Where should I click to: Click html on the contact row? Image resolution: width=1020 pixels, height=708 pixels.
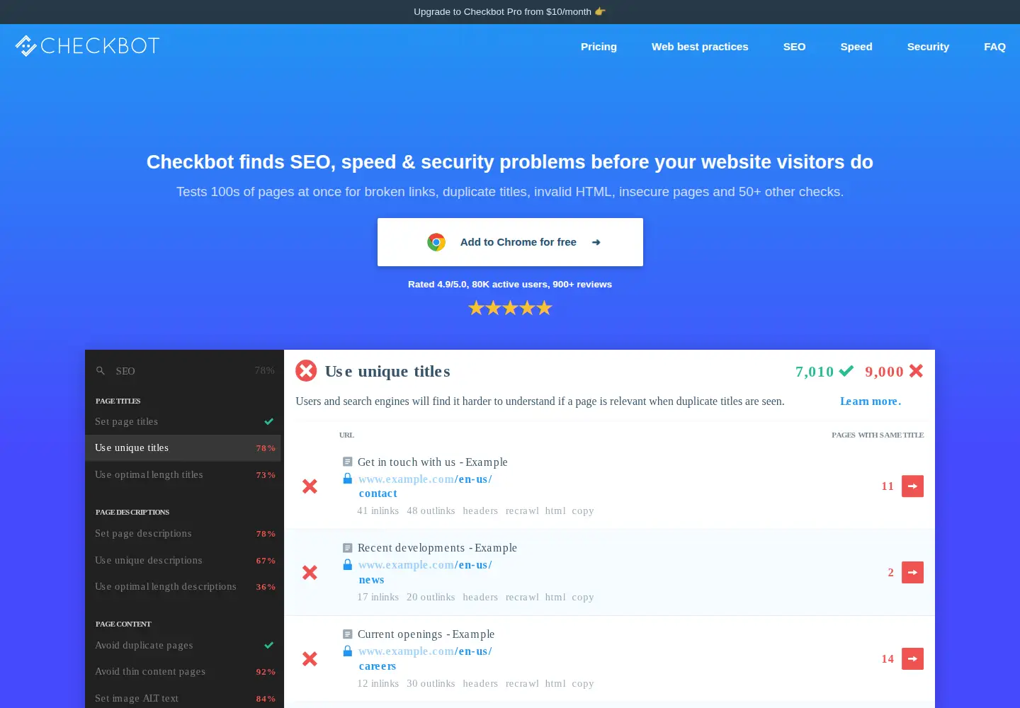(555, 511)
